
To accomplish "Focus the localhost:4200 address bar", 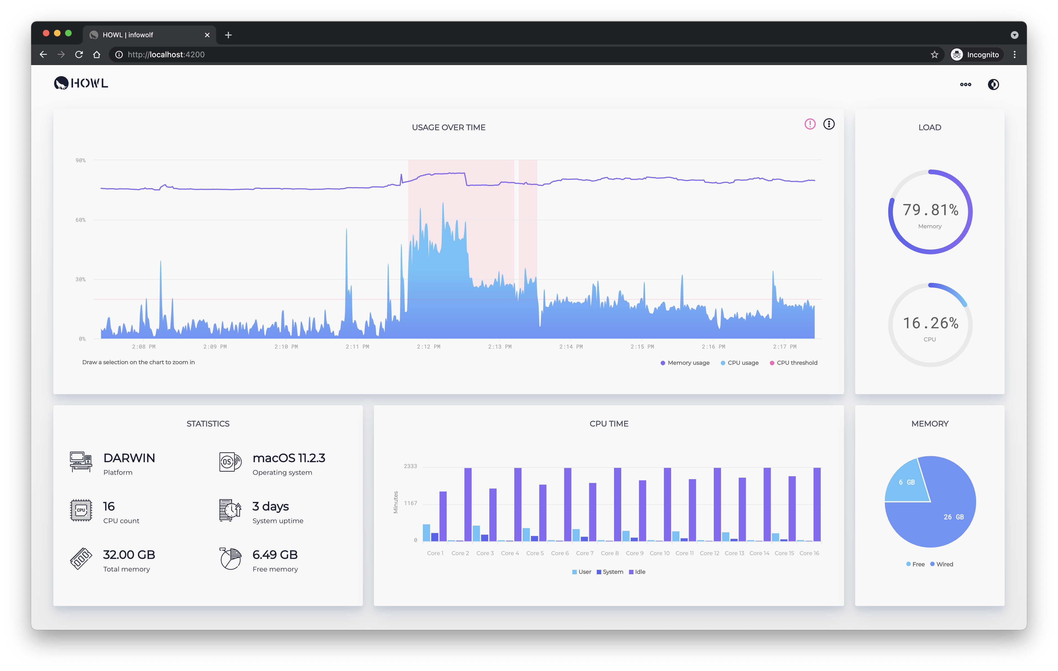I will coord(526,54).
